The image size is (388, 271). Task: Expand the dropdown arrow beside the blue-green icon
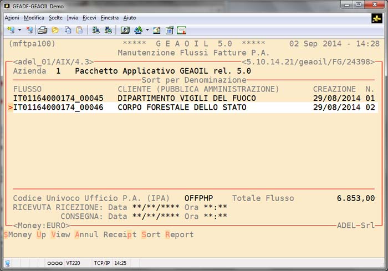click(147, 30)
